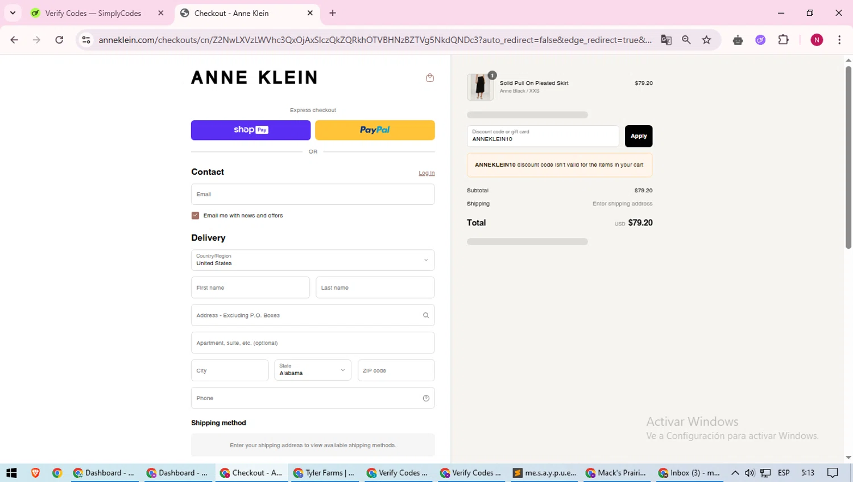The image size is (853, 482).
Task: Click the purple extension icon in toolbar
Action: (x=760, y=40)
